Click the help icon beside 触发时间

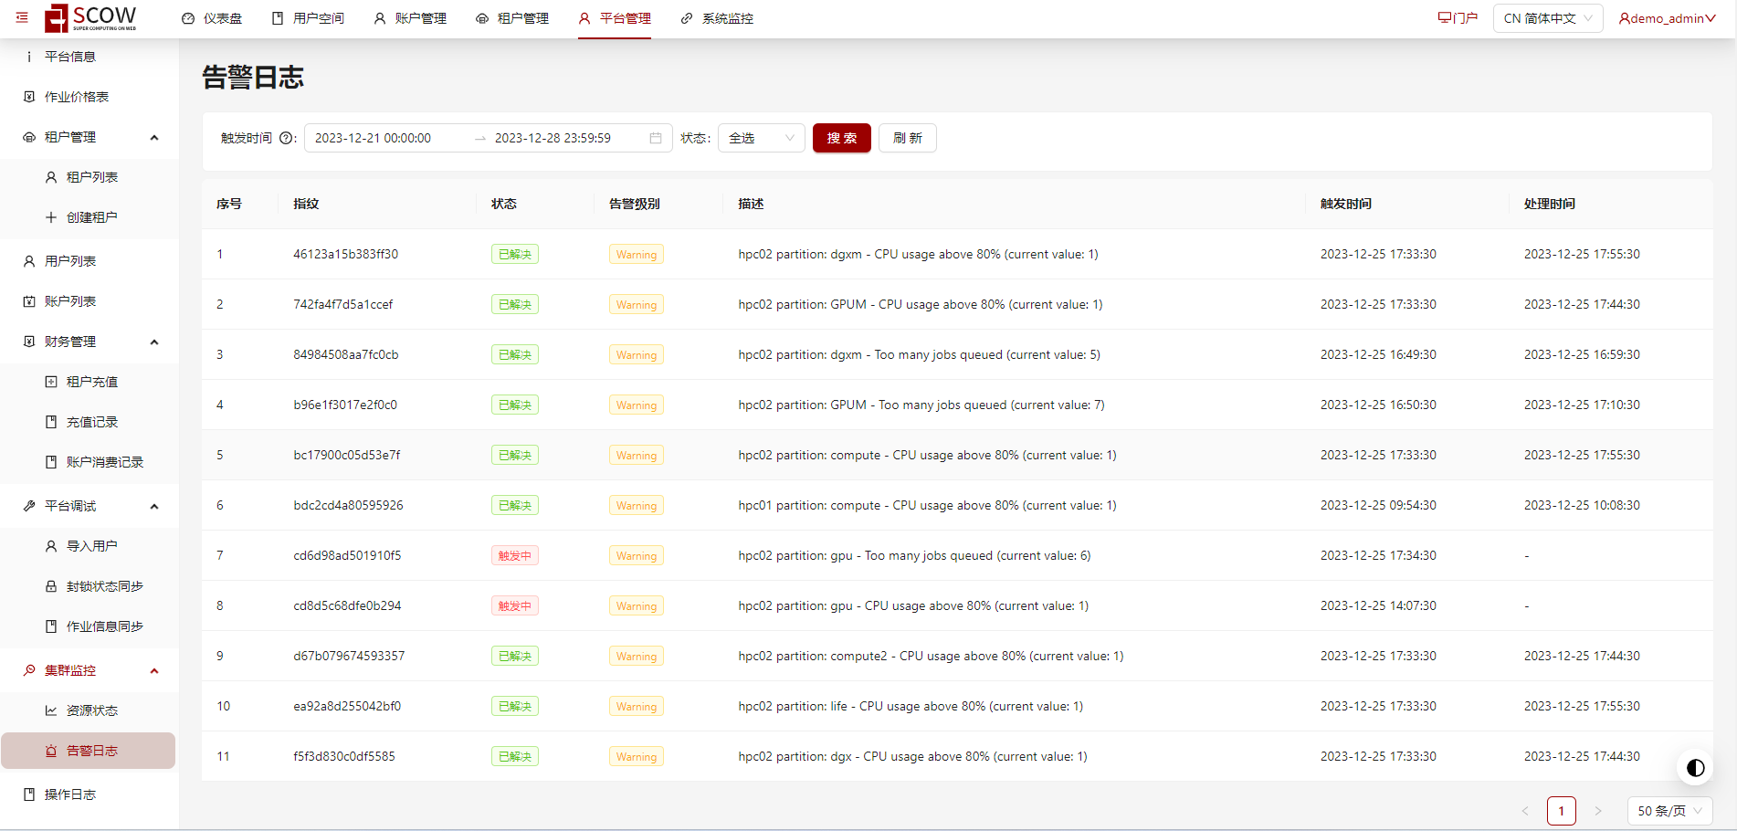[x=286, y=139]
